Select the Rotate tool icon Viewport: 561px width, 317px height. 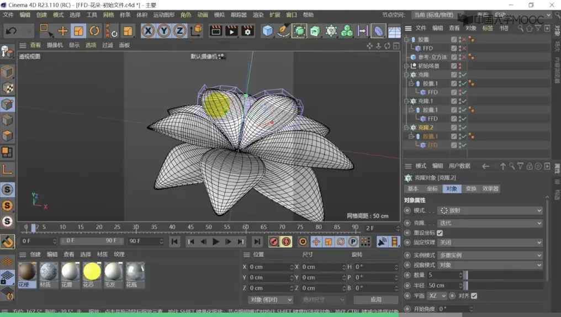click(x=94, y=31)
